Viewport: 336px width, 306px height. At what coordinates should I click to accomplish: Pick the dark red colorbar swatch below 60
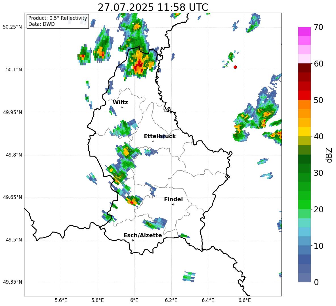(x=304, y=68)
